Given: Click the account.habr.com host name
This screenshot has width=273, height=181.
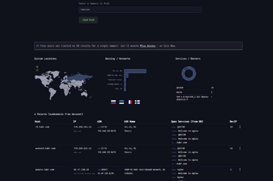Looking at the screenshot, I should (45, 148).
